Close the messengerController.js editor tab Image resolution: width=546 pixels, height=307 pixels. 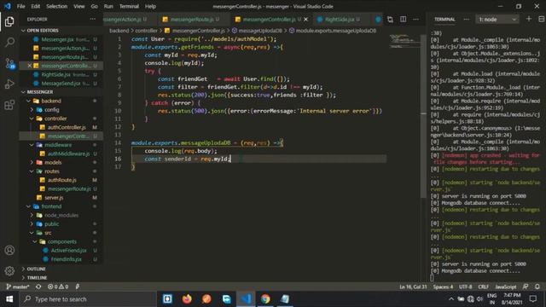tap(305, 20)
